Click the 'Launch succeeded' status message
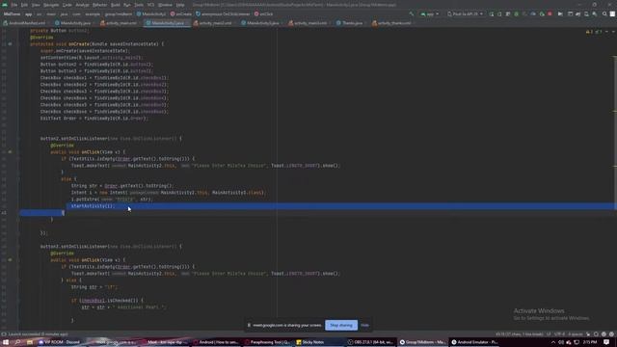617x347 pixels. tap(38, 334)
